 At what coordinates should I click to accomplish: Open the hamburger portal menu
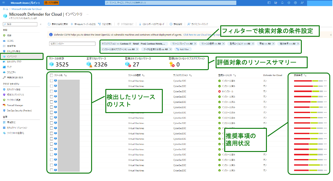coord(4,3)
